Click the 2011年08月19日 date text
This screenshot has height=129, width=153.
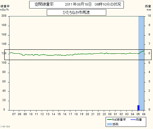tap(78, 5)
